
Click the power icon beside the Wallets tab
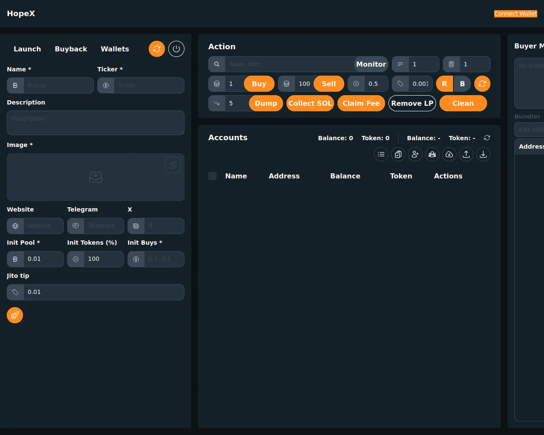coord(176,49)
